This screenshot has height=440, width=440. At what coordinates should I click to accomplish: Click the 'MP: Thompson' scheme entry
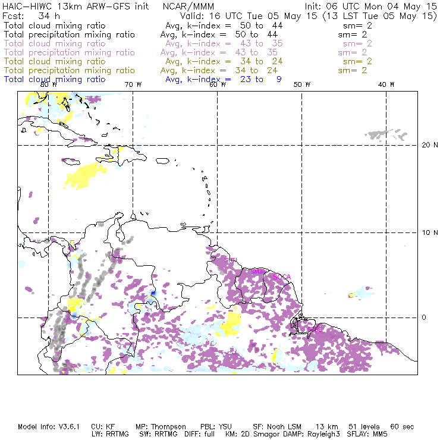tap(161, 427)
